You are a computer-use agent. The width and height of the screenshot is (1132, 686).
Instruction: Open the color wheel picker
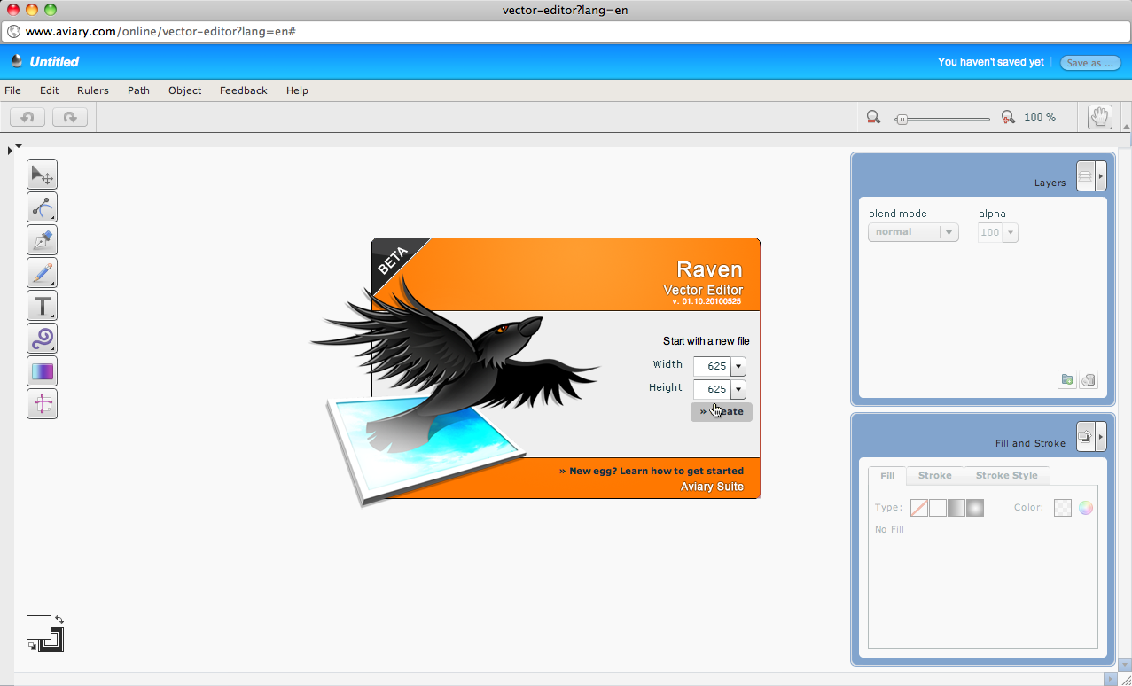click(x=1086, y=508)
